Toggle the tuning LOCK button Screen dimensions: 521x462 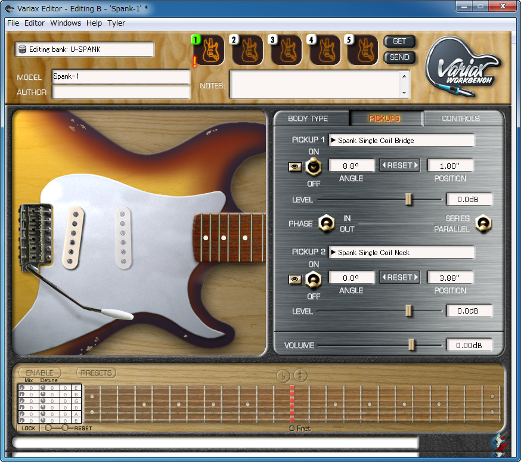coord(28,428)
